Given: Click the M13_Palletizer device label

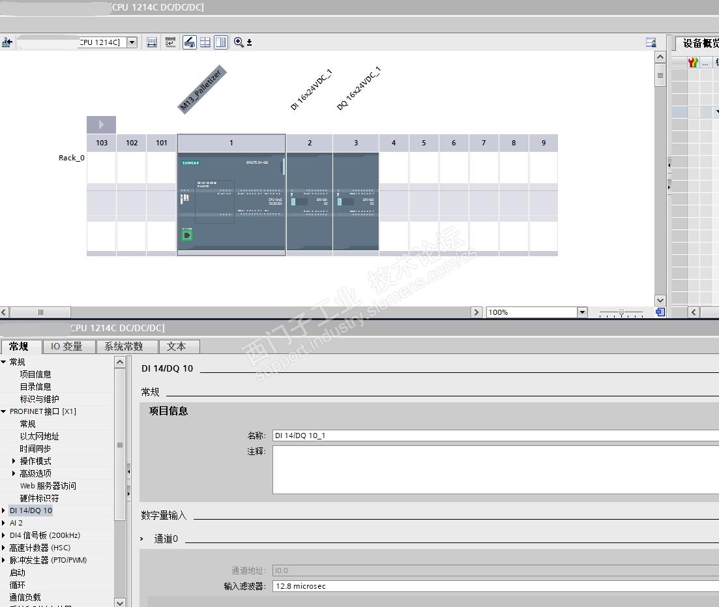Looking at the screenshot, I should point(202,90).
